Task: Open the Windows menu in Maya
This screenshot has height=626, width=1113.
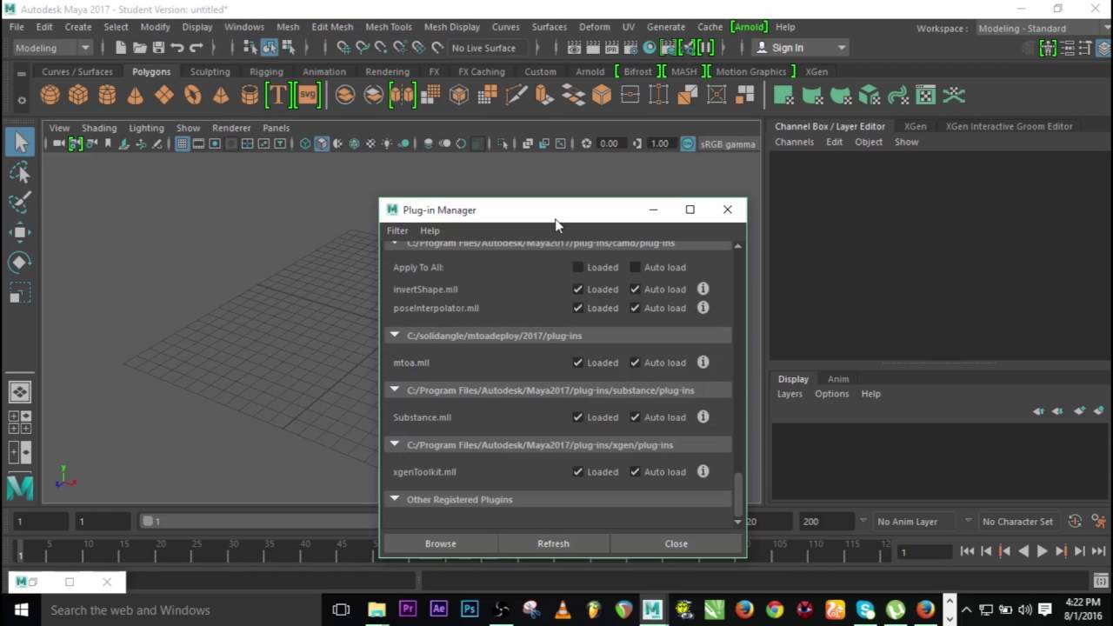Action: tap(244, 27)
